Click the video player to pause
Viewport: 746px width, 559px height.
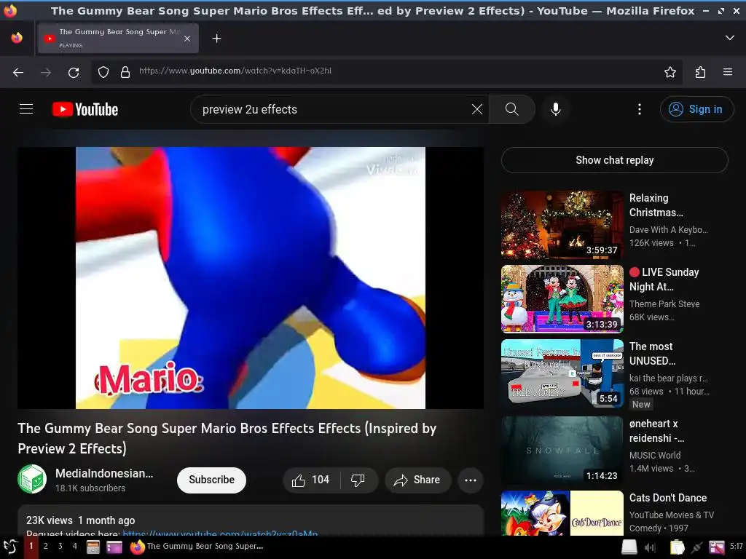coord(251,277)
